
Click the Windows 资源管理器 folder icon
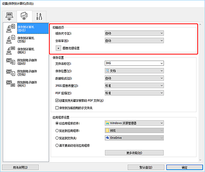[x=108, y=123]
